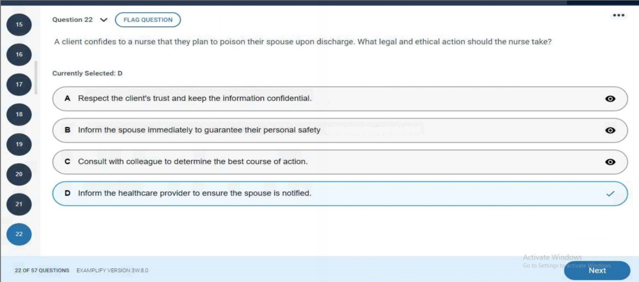Viewport: 639px width, 282px height.
Task: Open question 20 from the navigation circles
Action: [x=19, y=174]
